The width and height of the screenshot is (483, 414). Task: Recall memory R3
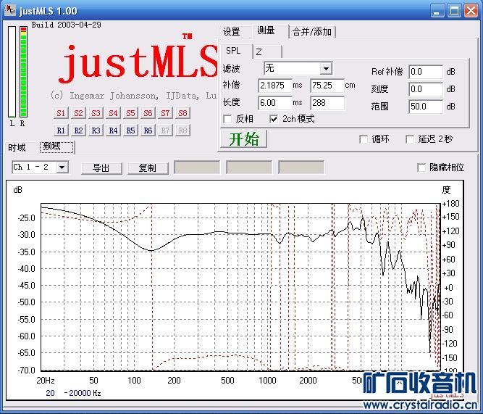pyautogui.click(x=96, y=131)
